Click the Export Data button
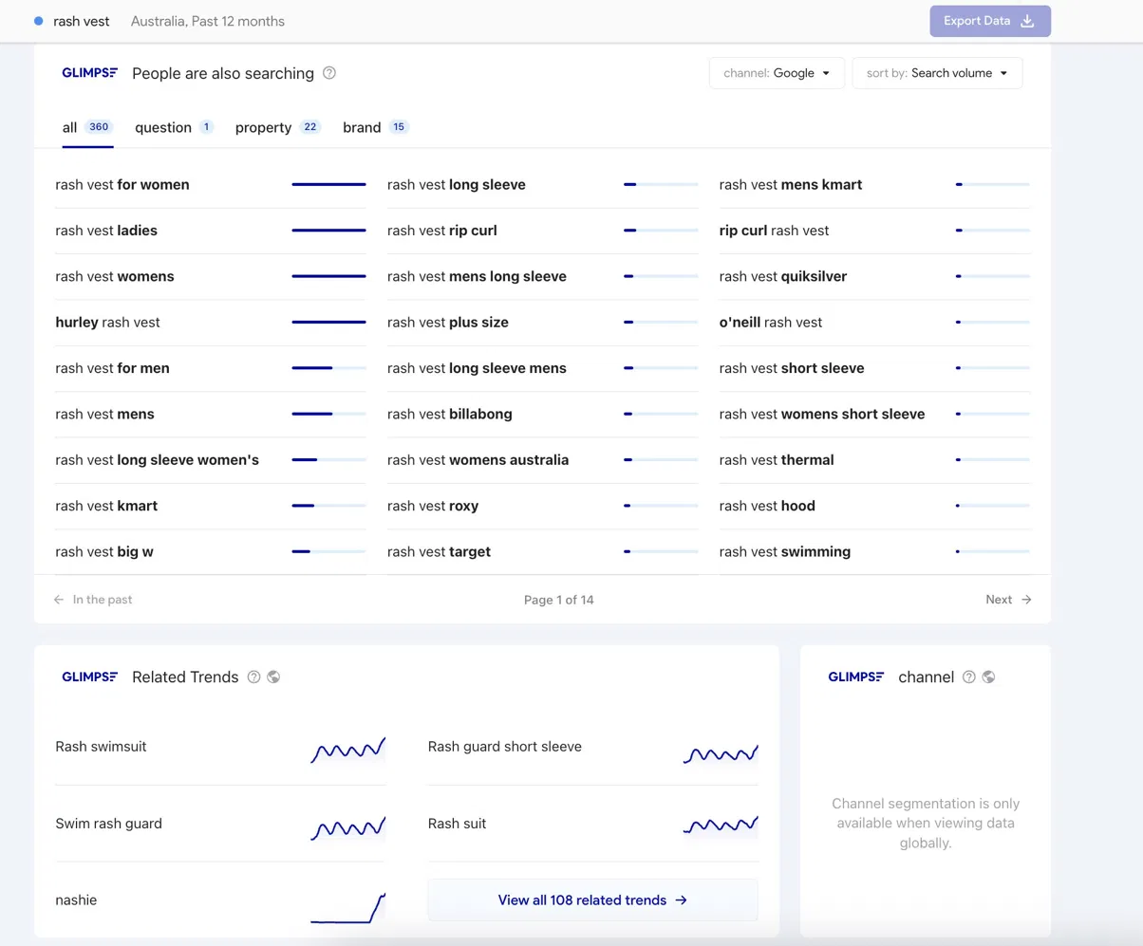The height and width of the screenshot is (946, 1143). tap(990, 21)
